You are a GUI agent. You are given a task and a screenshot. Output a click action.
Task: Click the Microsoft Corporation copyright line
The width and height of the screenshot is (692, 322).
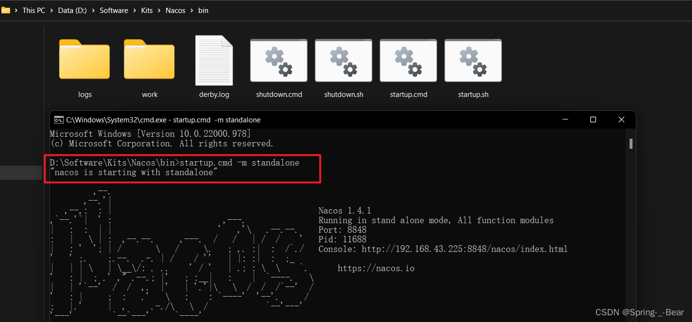coord(162,143)
